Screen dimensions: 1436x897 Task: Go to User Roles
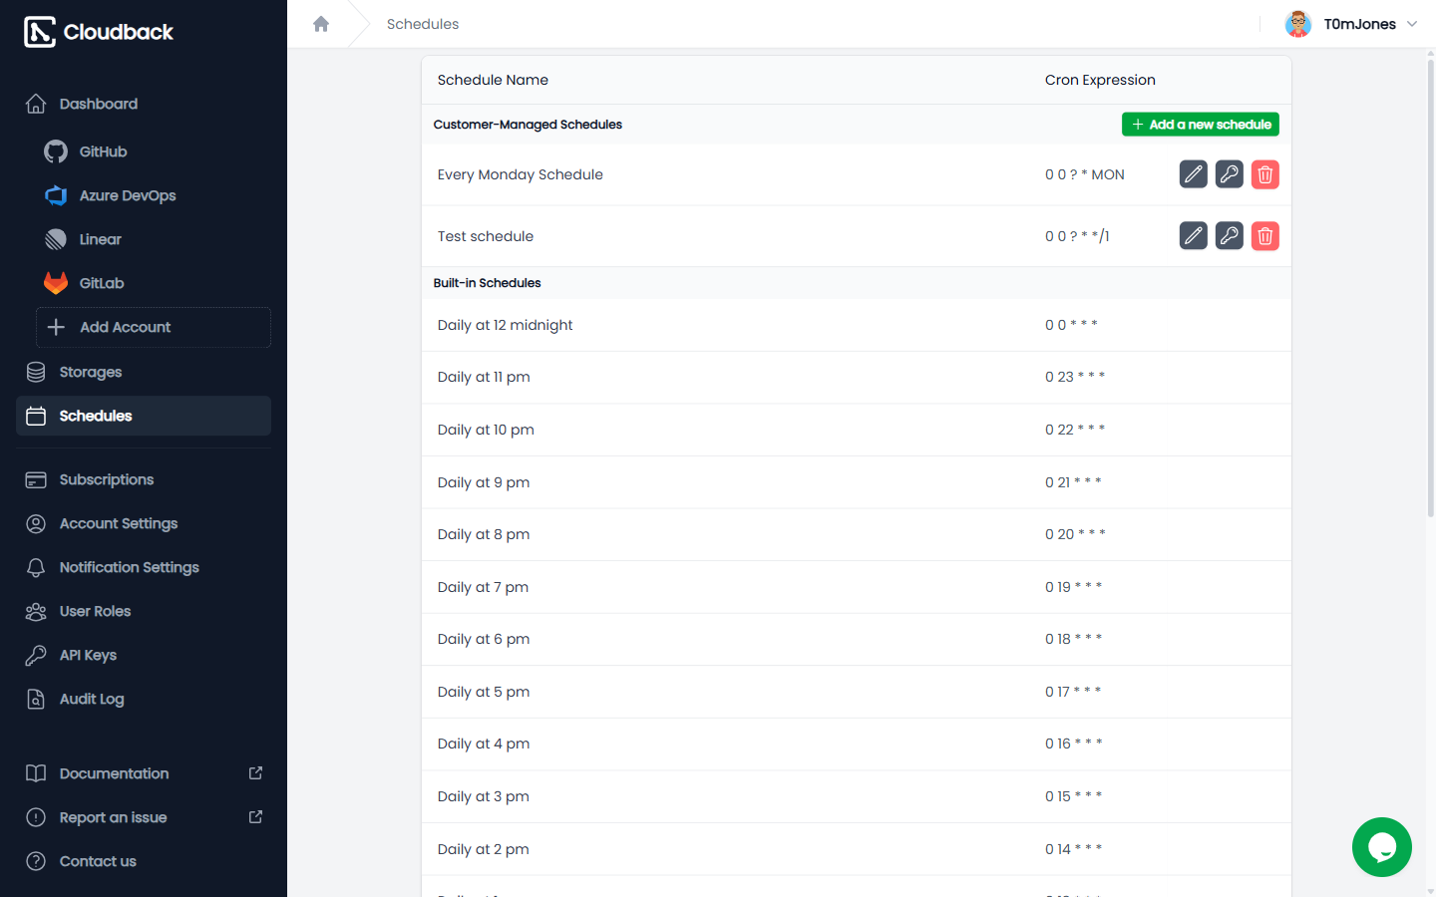144,611
